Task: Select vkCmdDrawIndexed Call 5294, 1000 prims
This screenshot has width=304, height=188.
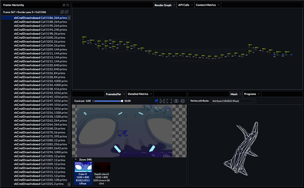Action: [35, 152]
